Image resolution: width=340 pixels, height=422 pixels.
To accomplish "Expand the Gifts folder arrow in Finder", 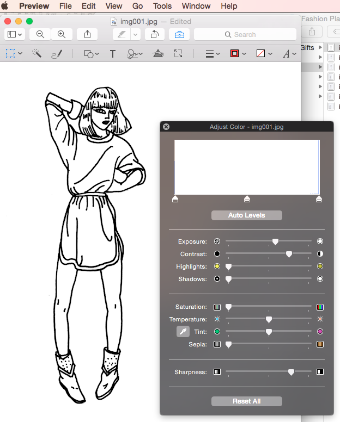I will [x=320, y=47].
